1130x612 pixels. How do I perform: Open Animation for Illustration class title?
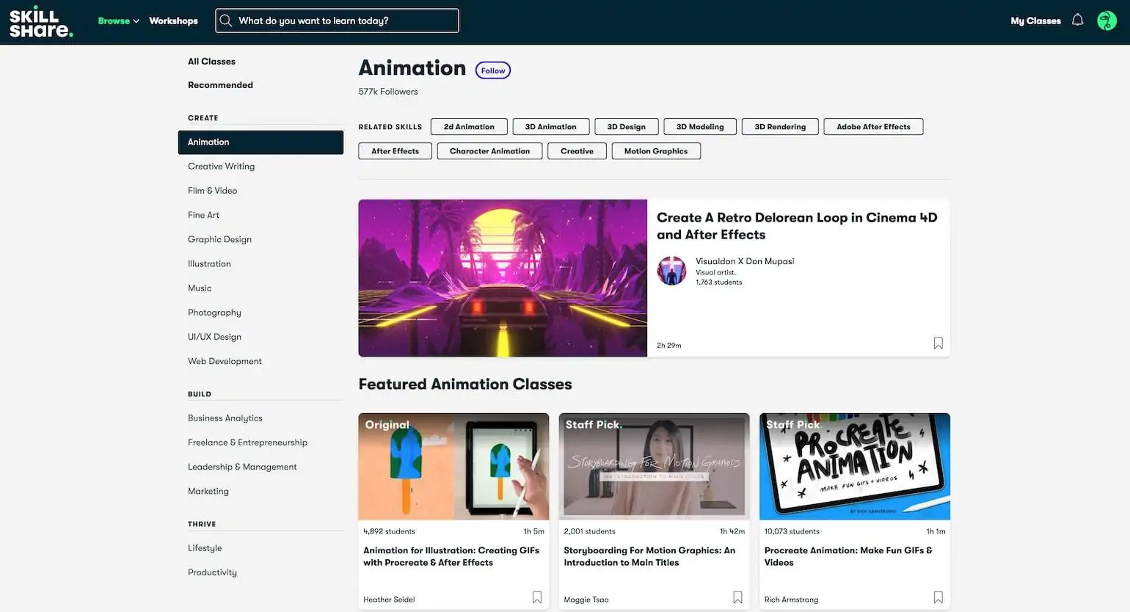pyautogui.click(x=451, y=556)
